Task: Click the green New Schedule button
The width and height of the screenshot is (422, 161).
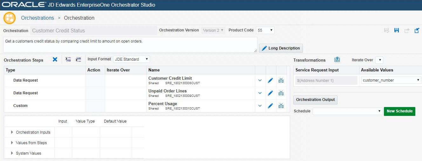Action: tap(399, 111)
